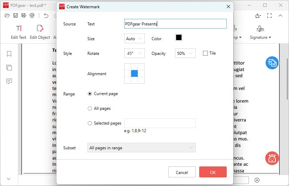Click the print icon in toolbar
The width and height of the screenshot is (289, 186).
pyautogui.click(x=32, y=15)
